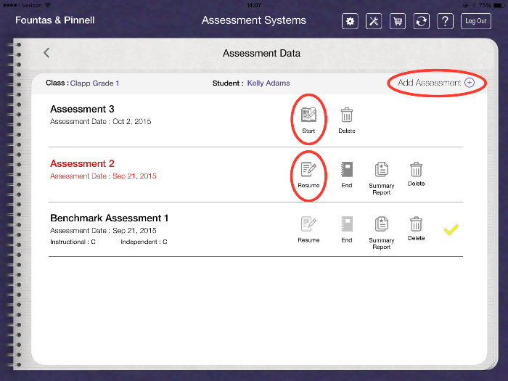Open the help question mark icon
The width and height of the screenshot is (508, 381).
(x=445, y=21)
